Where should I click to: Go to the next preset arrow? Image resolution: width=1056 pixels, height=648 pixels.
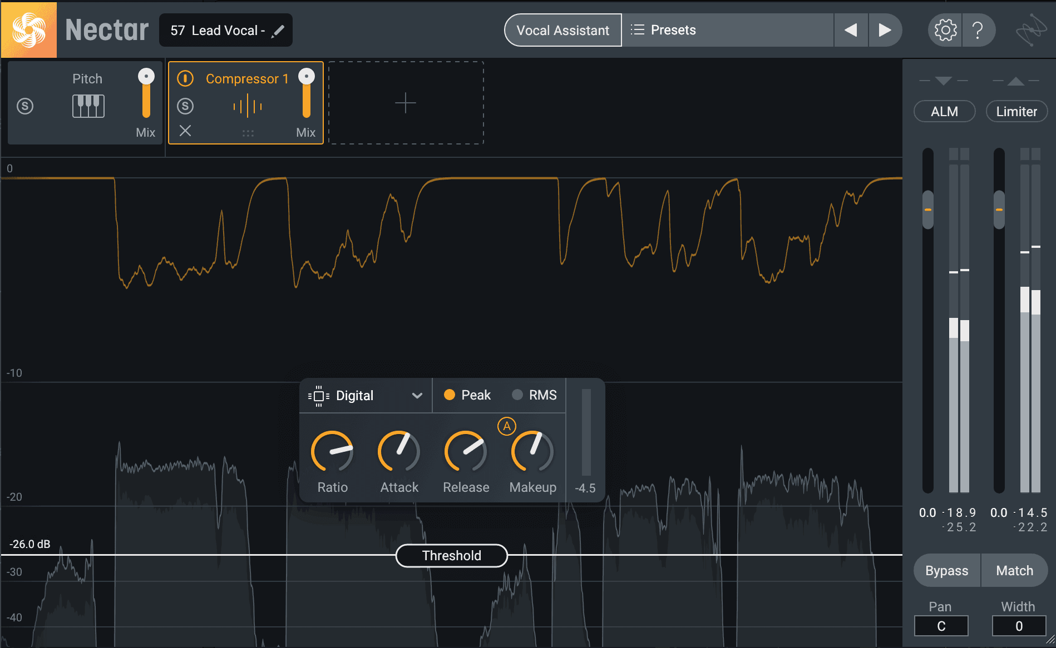(885, 30)
